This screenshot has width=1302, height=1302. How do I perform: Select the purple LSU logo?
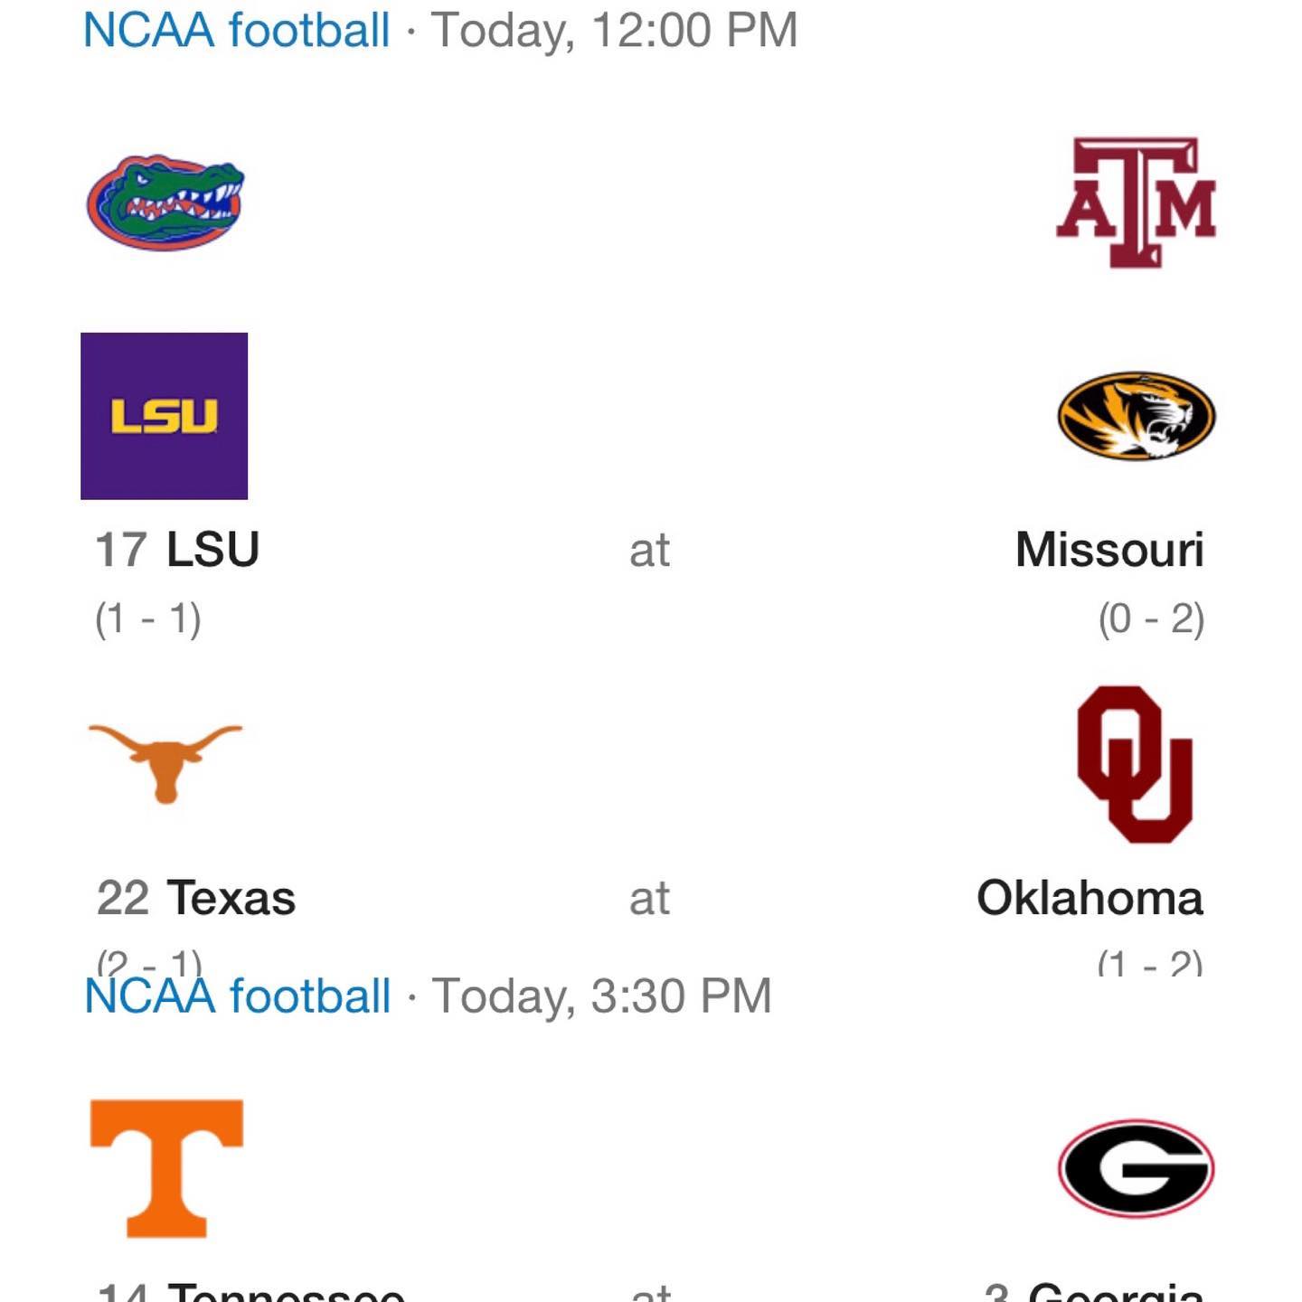click(165, 416)
